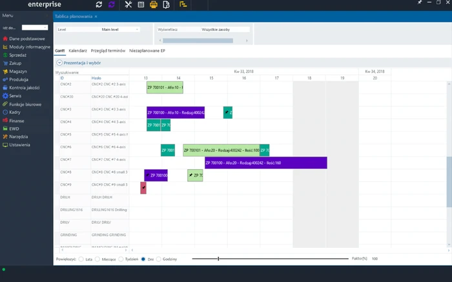Click the purple sync arrows icon
452x282 pixels.
coord(112,5)
